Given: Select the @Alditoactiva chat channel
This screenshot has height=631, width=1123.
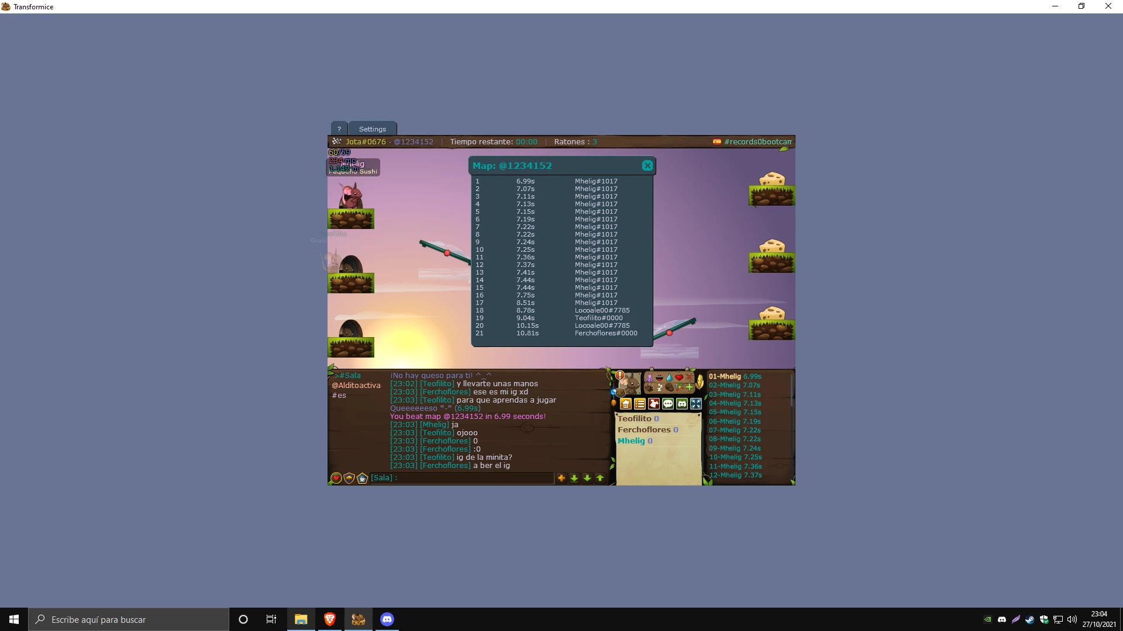Looking at the screenshot, I should pos(356,386).
